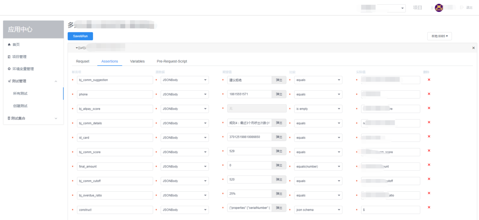479x220 pixels.
Task: Click 弹出 button beside id_card expected value
Action: pos(279,137)
